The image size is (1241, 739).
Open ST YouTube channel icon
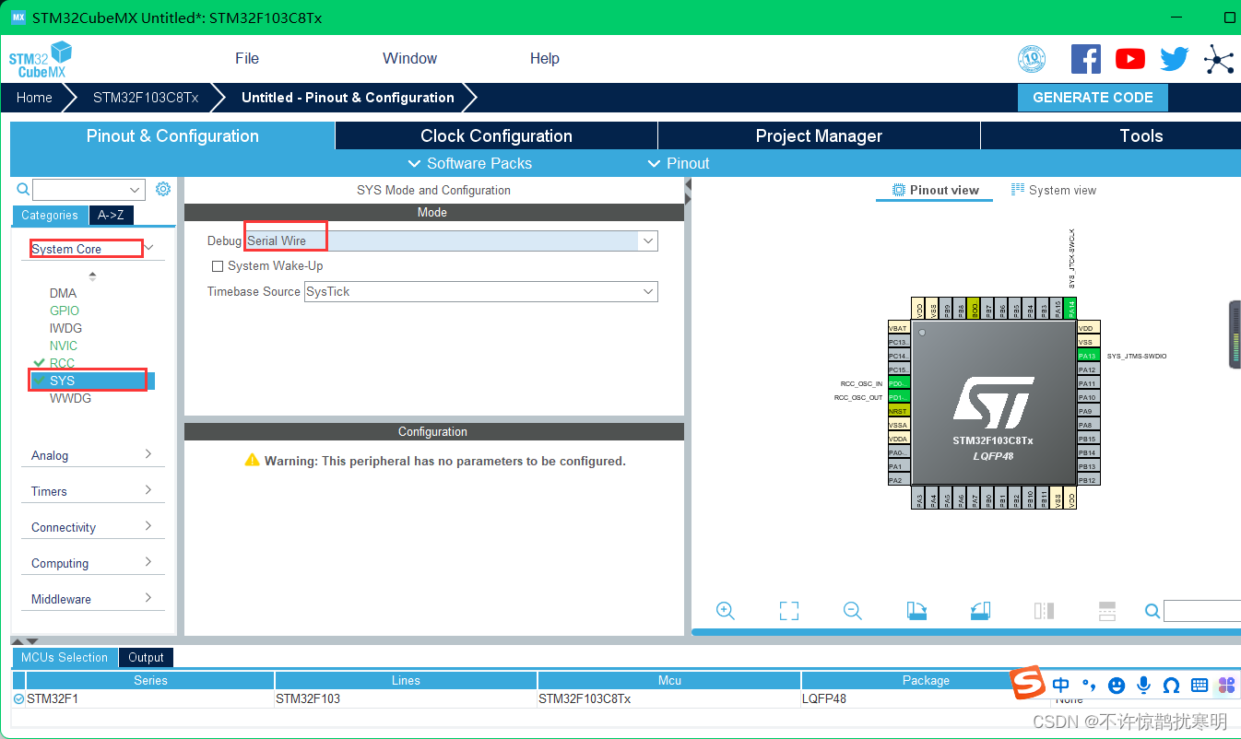tap(1130, 59)
